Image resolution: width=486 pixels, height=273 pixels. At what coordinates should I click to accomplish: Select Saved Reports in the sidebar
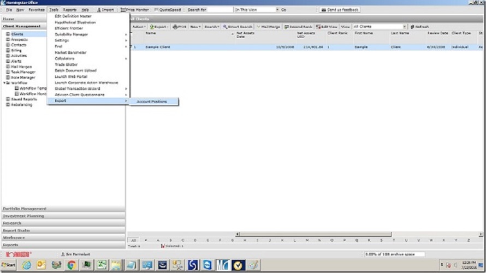click(x=24, y=99)
